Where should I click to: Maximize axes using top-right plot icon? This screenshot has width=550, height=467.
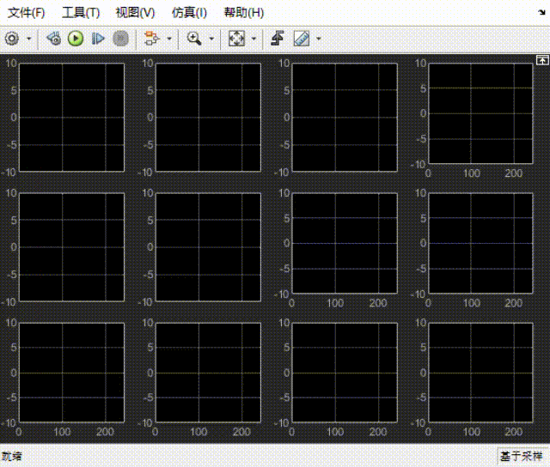pos(542,60)
